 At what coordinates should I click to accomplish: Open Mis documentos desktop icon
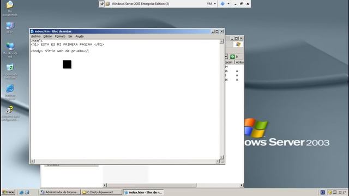click(10, 9)
